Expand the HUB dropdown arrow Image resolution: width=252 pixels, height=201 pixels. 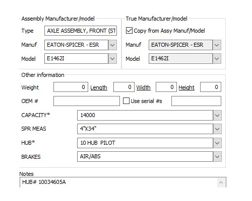coord(217,143)
